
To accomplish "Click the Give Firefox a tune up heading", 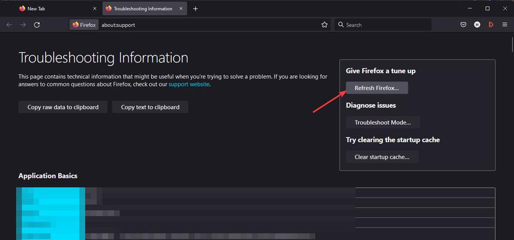I will (381, 71).
